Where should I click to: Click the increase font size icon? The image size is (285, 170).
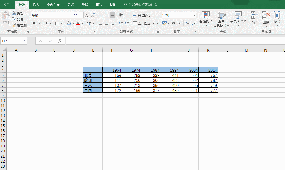(x=87, y=15)
